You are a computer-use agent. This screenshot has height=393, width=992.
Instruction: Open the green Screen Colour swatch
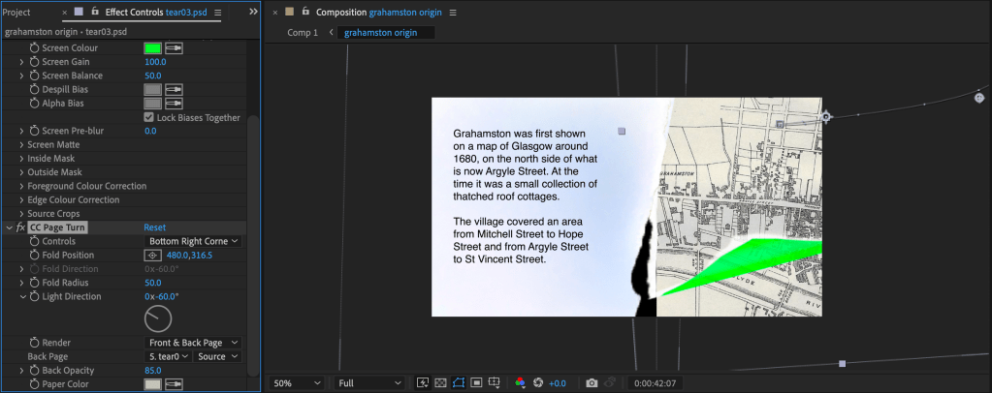coord(152,48)
